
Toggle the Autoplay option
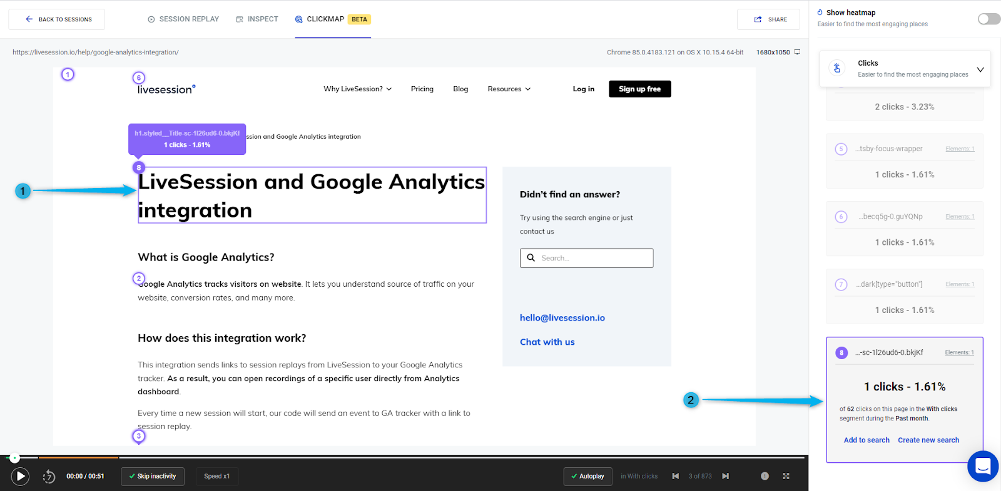[x=587, y=476]
